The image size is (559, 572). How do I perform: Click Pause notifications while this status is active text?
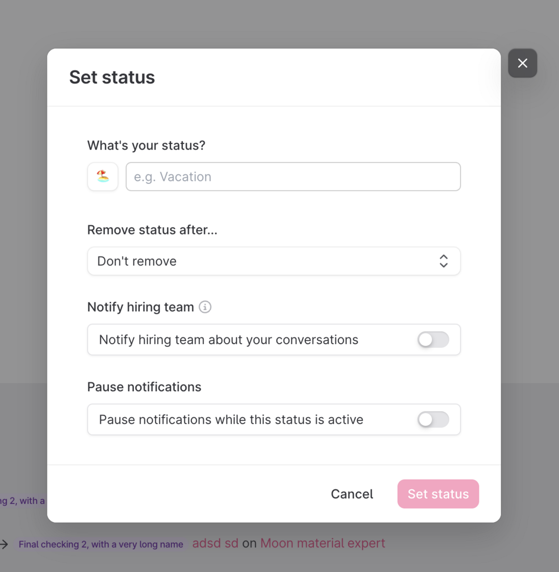pos(231,420)
